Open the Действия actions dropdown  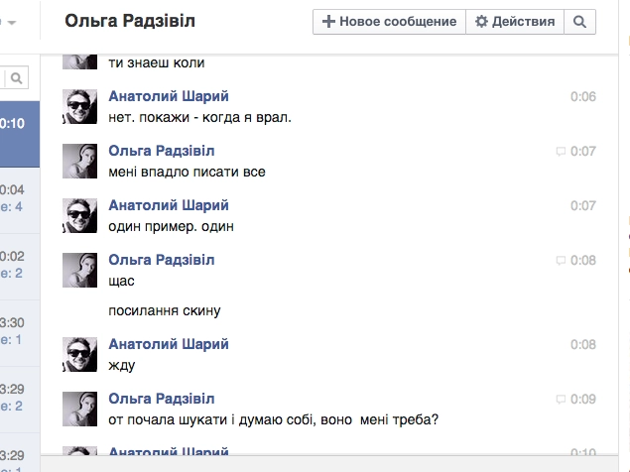tap(515, 22)
